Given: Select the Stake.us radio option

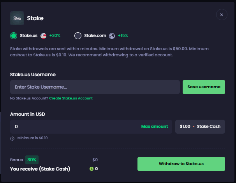Looking at the screenshot, I should (x=14, y=36).
